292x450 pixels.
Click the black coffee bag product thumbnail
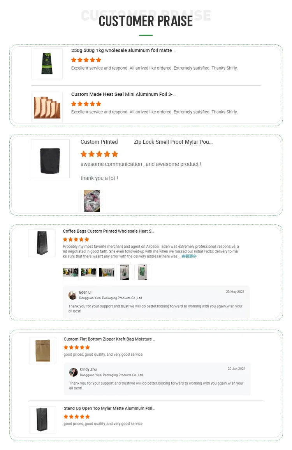[x=42, y=243]
